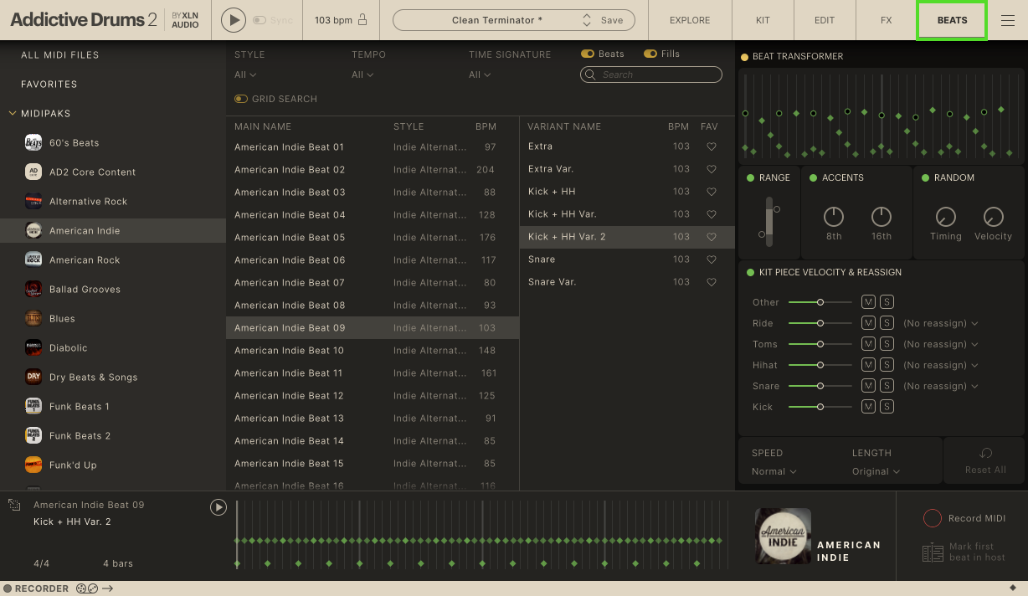This screenshot has height=596, width=1028.
Task: Favorite the Snare Var. variant heart
Action: pyautogui.click(x=712, y=282)
